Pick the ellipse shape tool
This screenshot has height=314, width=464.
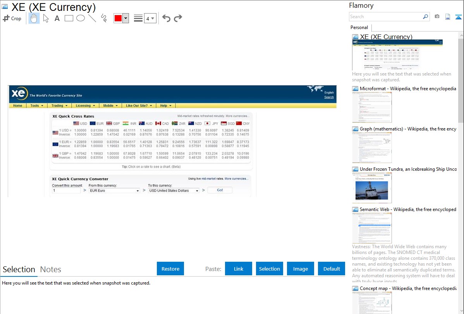pos(81,18)
